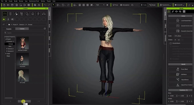Open the Skin material category icon
The height and width of the screenshot is (105, 194).
pos(16,14)
